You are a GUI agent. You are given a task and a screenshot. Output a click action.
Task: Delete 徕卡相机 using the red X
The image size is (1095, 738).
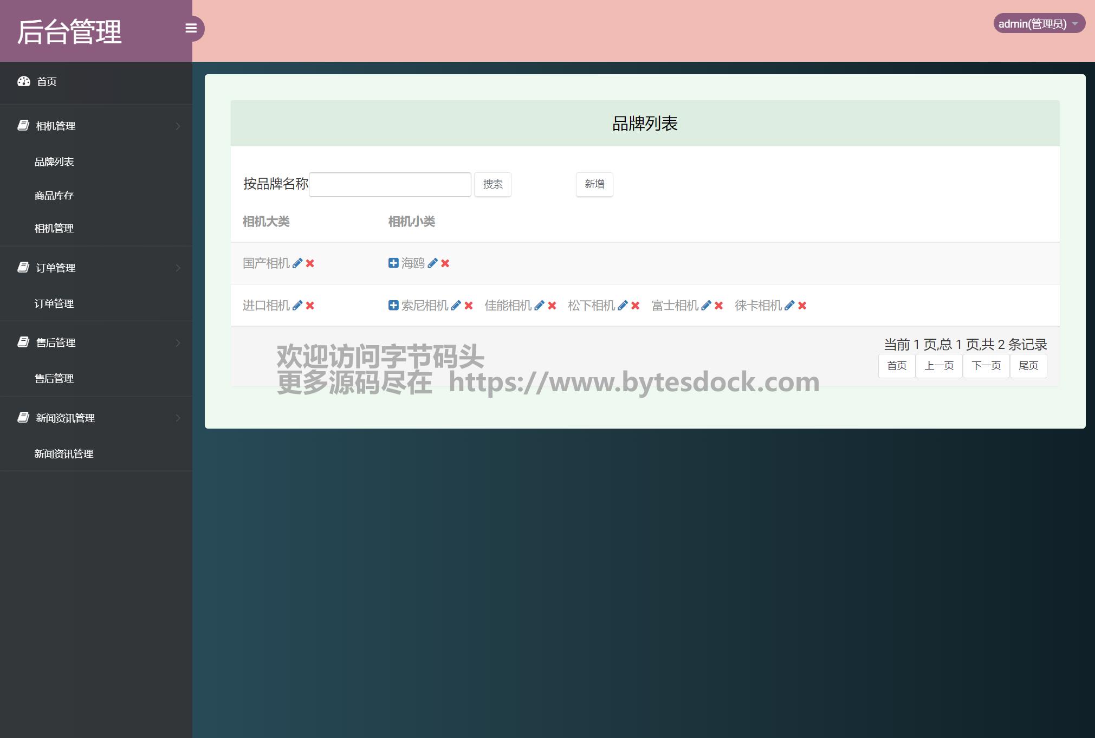[x=802, y=306]
